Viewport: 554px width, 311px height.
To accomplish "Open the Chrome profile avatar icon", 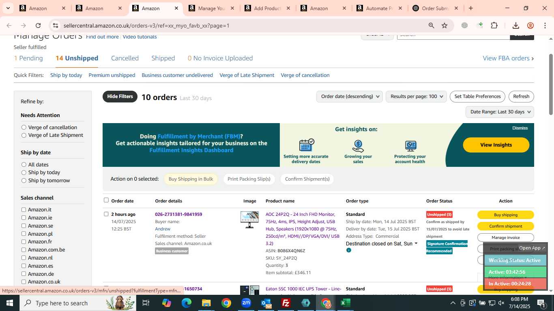I will [x=530, y=26].
